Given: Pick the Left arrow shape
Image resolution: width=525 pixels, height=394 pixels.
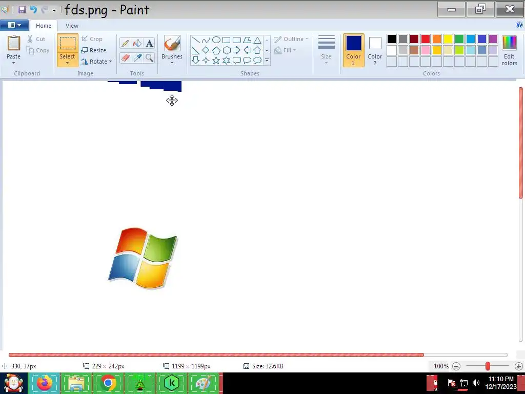Looking at the screenshot, I should click(x=247, y=50).
